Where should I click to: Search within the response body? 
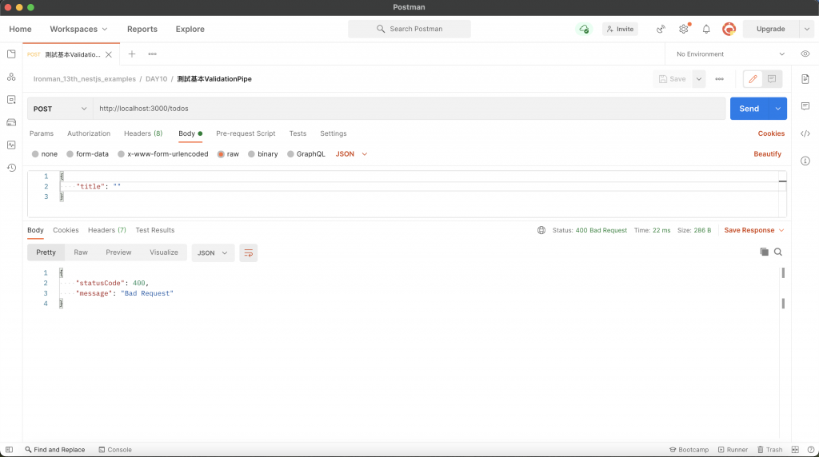click(x=777, y=252)
